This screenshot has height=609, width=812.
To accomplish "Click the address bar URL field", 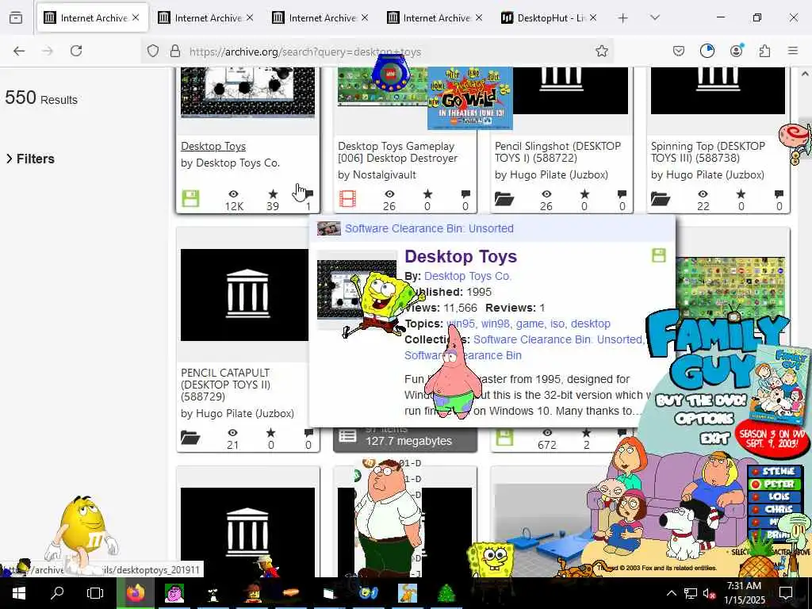I will pos(377,52).
